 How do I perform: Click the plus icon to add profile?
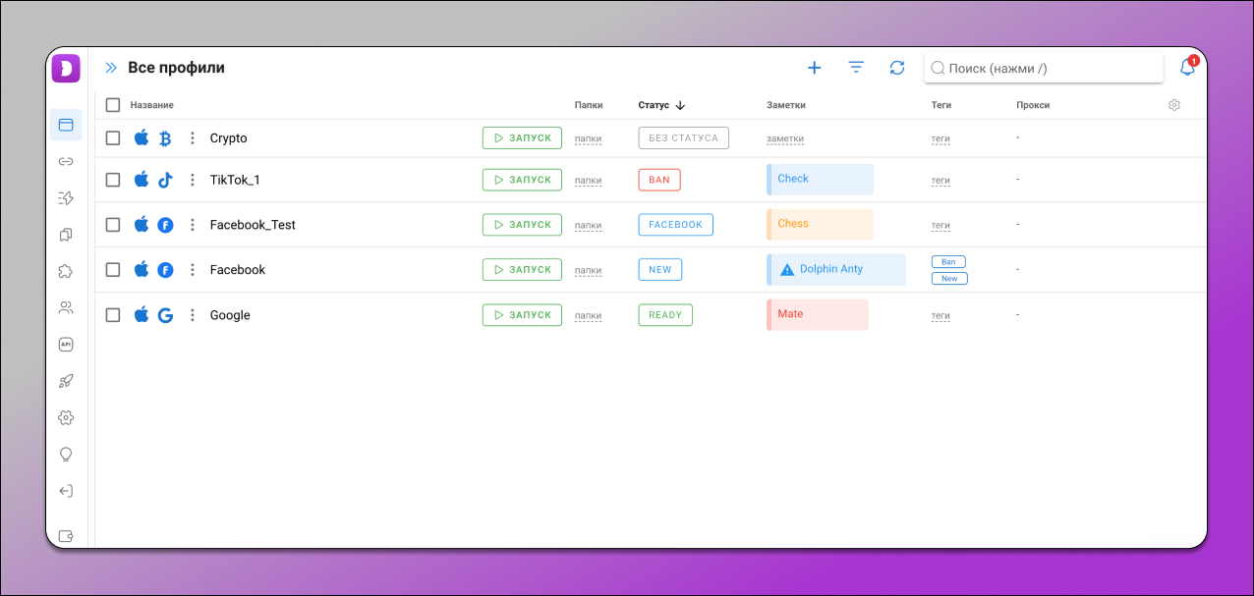[814, 68]
